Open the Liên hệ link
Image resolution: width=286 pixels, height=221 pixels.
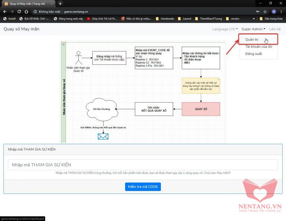275,29
